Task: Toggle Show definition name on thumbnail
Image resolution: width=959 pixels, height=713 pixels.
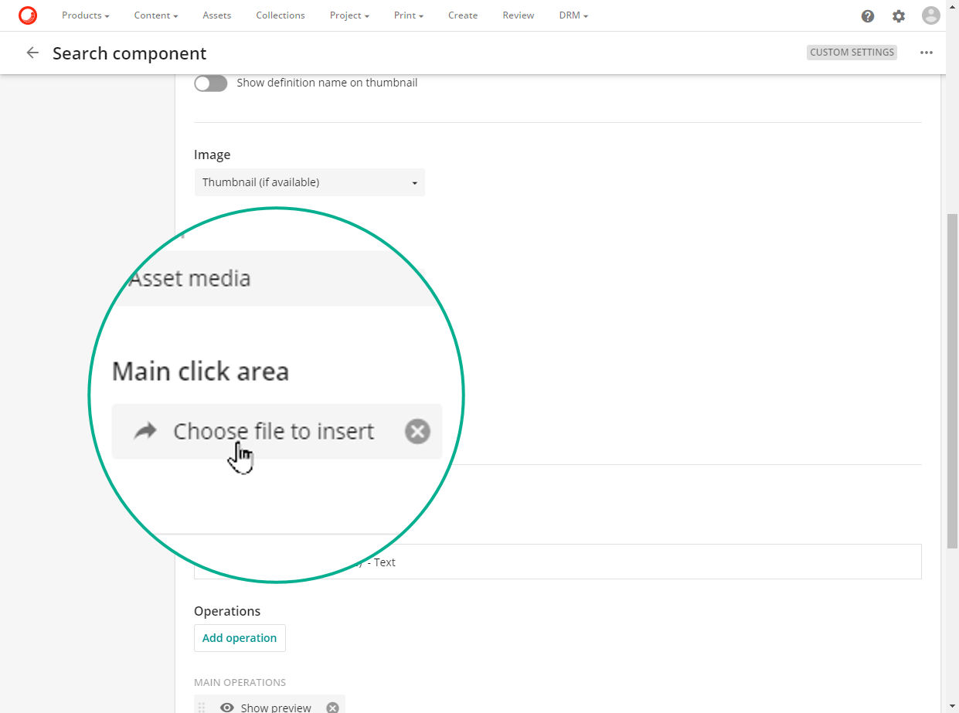Action: (x=211, y=83)
